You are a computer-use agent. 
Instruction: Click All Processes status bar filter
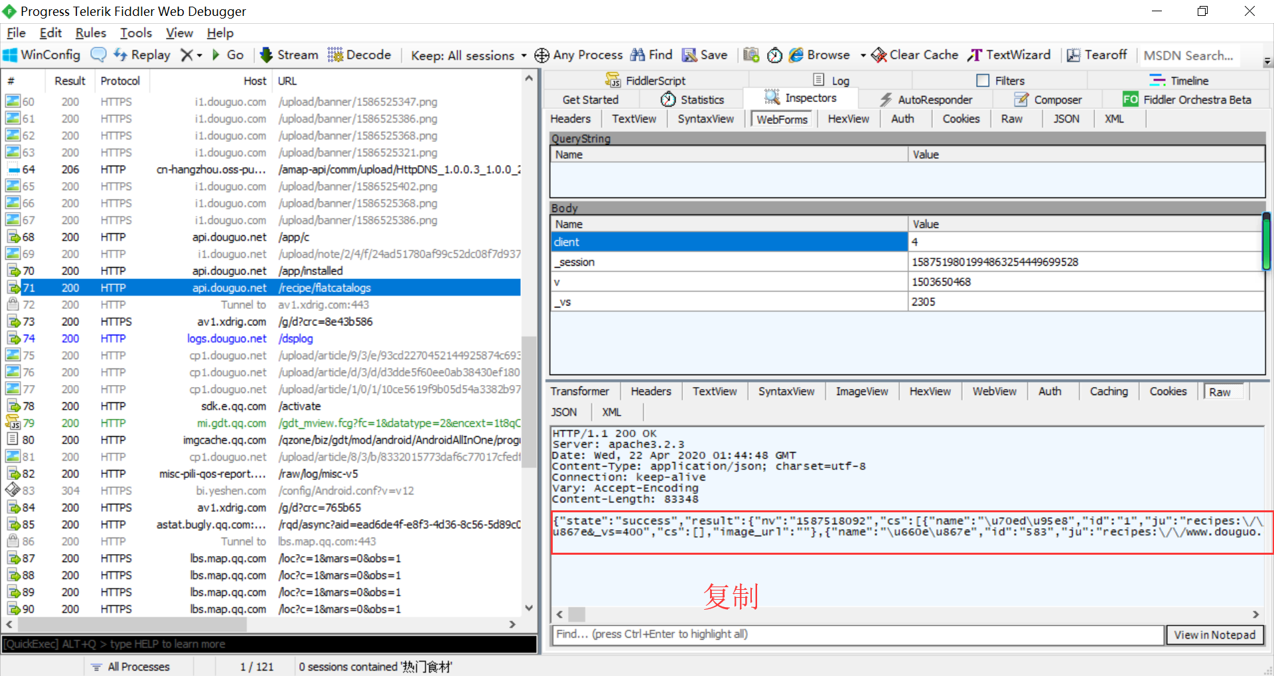point(131,667)
